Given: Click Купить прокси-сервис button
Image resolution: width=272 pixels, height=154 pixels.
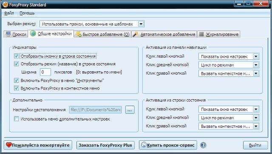Looking at the screenshot, I should tap(168, 145).
